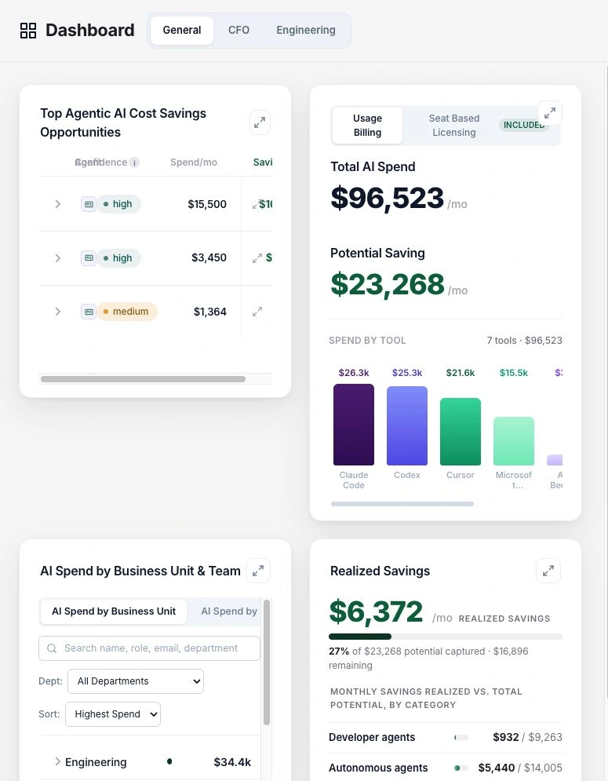Click the savings table horizontal scrollbar
608x781 pixels.
(144, 379)
